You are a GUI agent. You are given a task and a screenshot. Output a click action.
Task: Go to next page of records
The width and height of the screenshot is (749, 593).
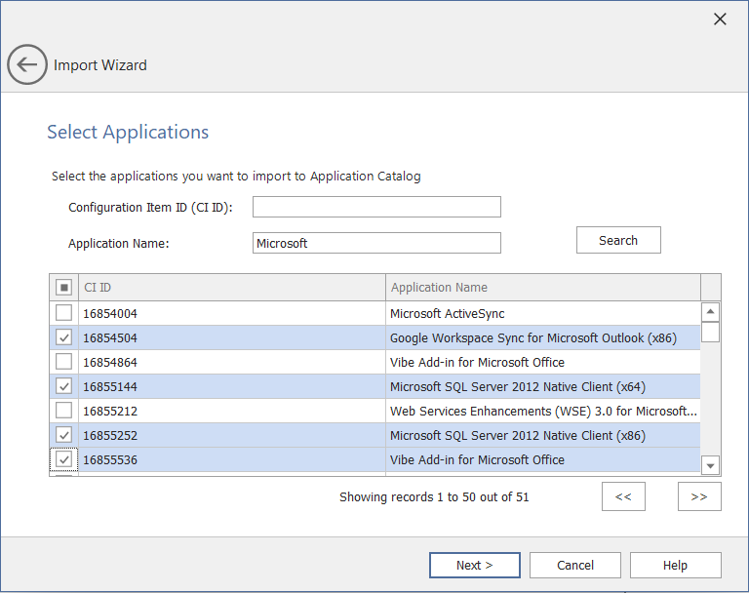698,496
